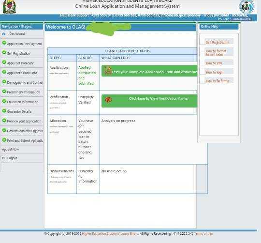
Task: Click 'Analysis on progress' allocation text
Action: 118,121
